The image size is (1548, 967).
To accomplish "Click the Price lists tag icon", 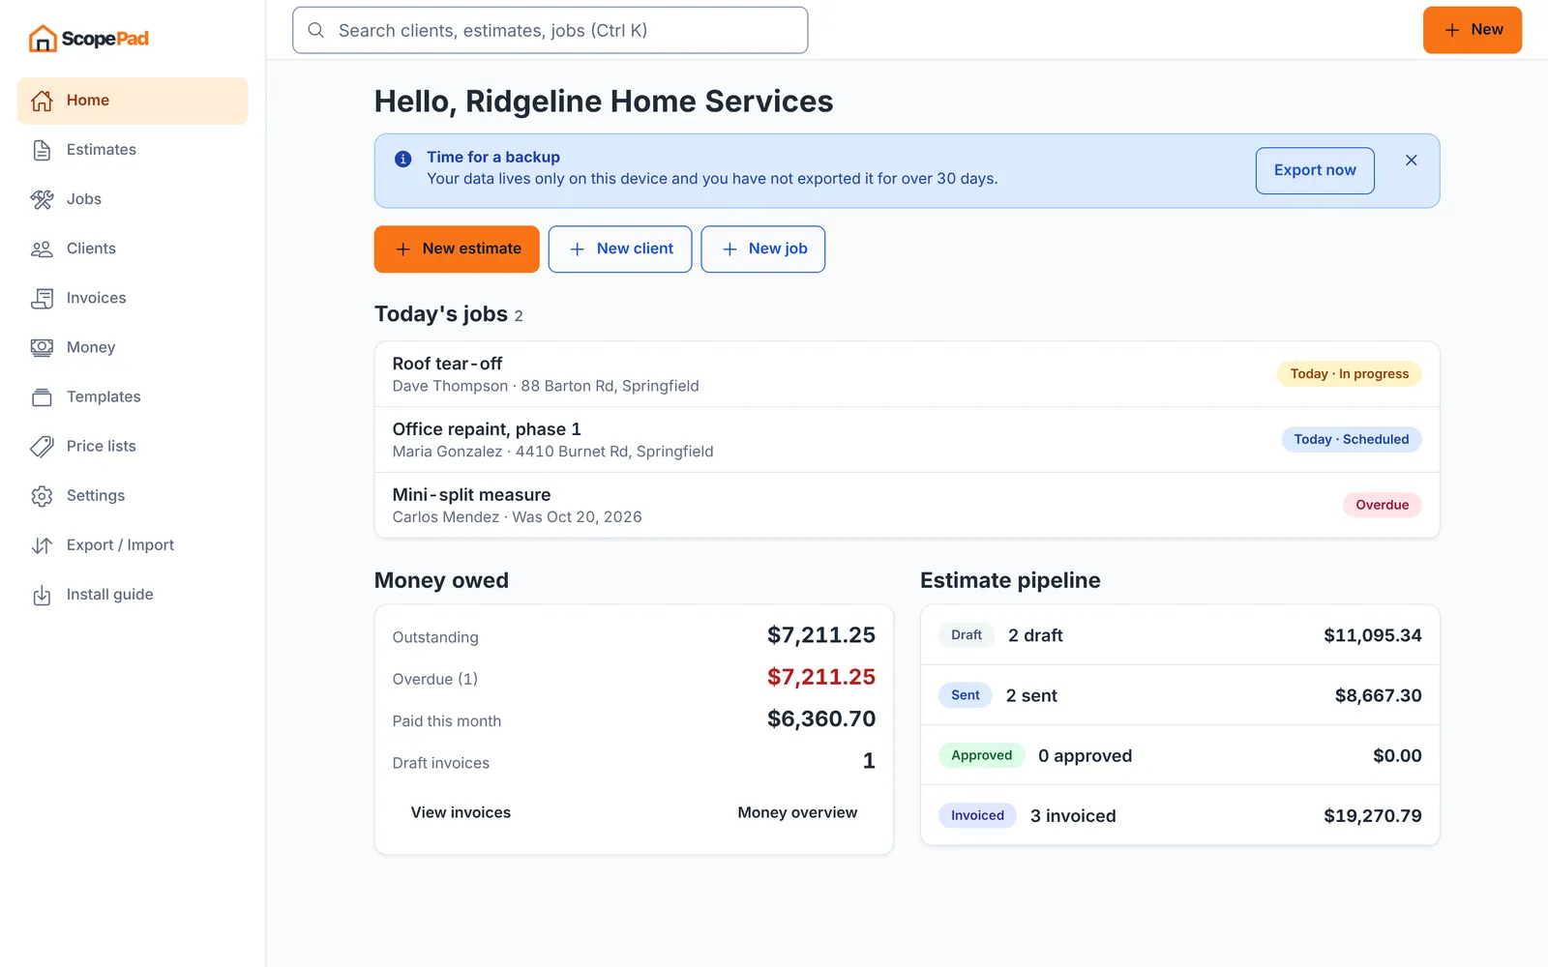I will 42,446.
